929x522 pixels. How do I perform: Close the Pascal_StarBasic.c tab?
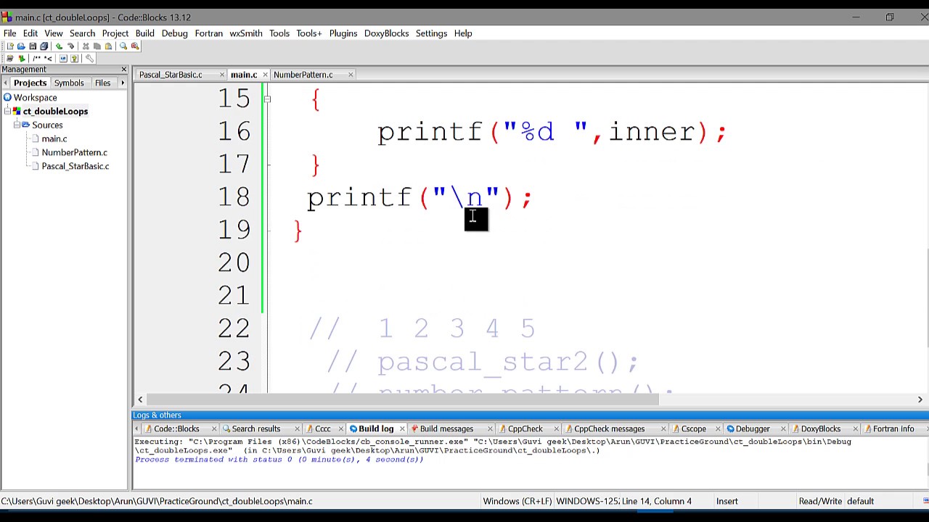coord(221,75)
